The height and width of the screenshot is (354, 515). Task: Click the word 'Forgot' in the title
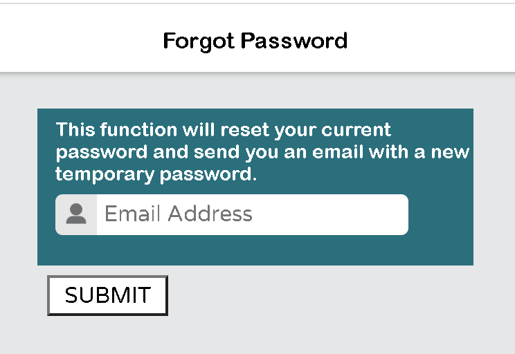(x=199, y=41)
